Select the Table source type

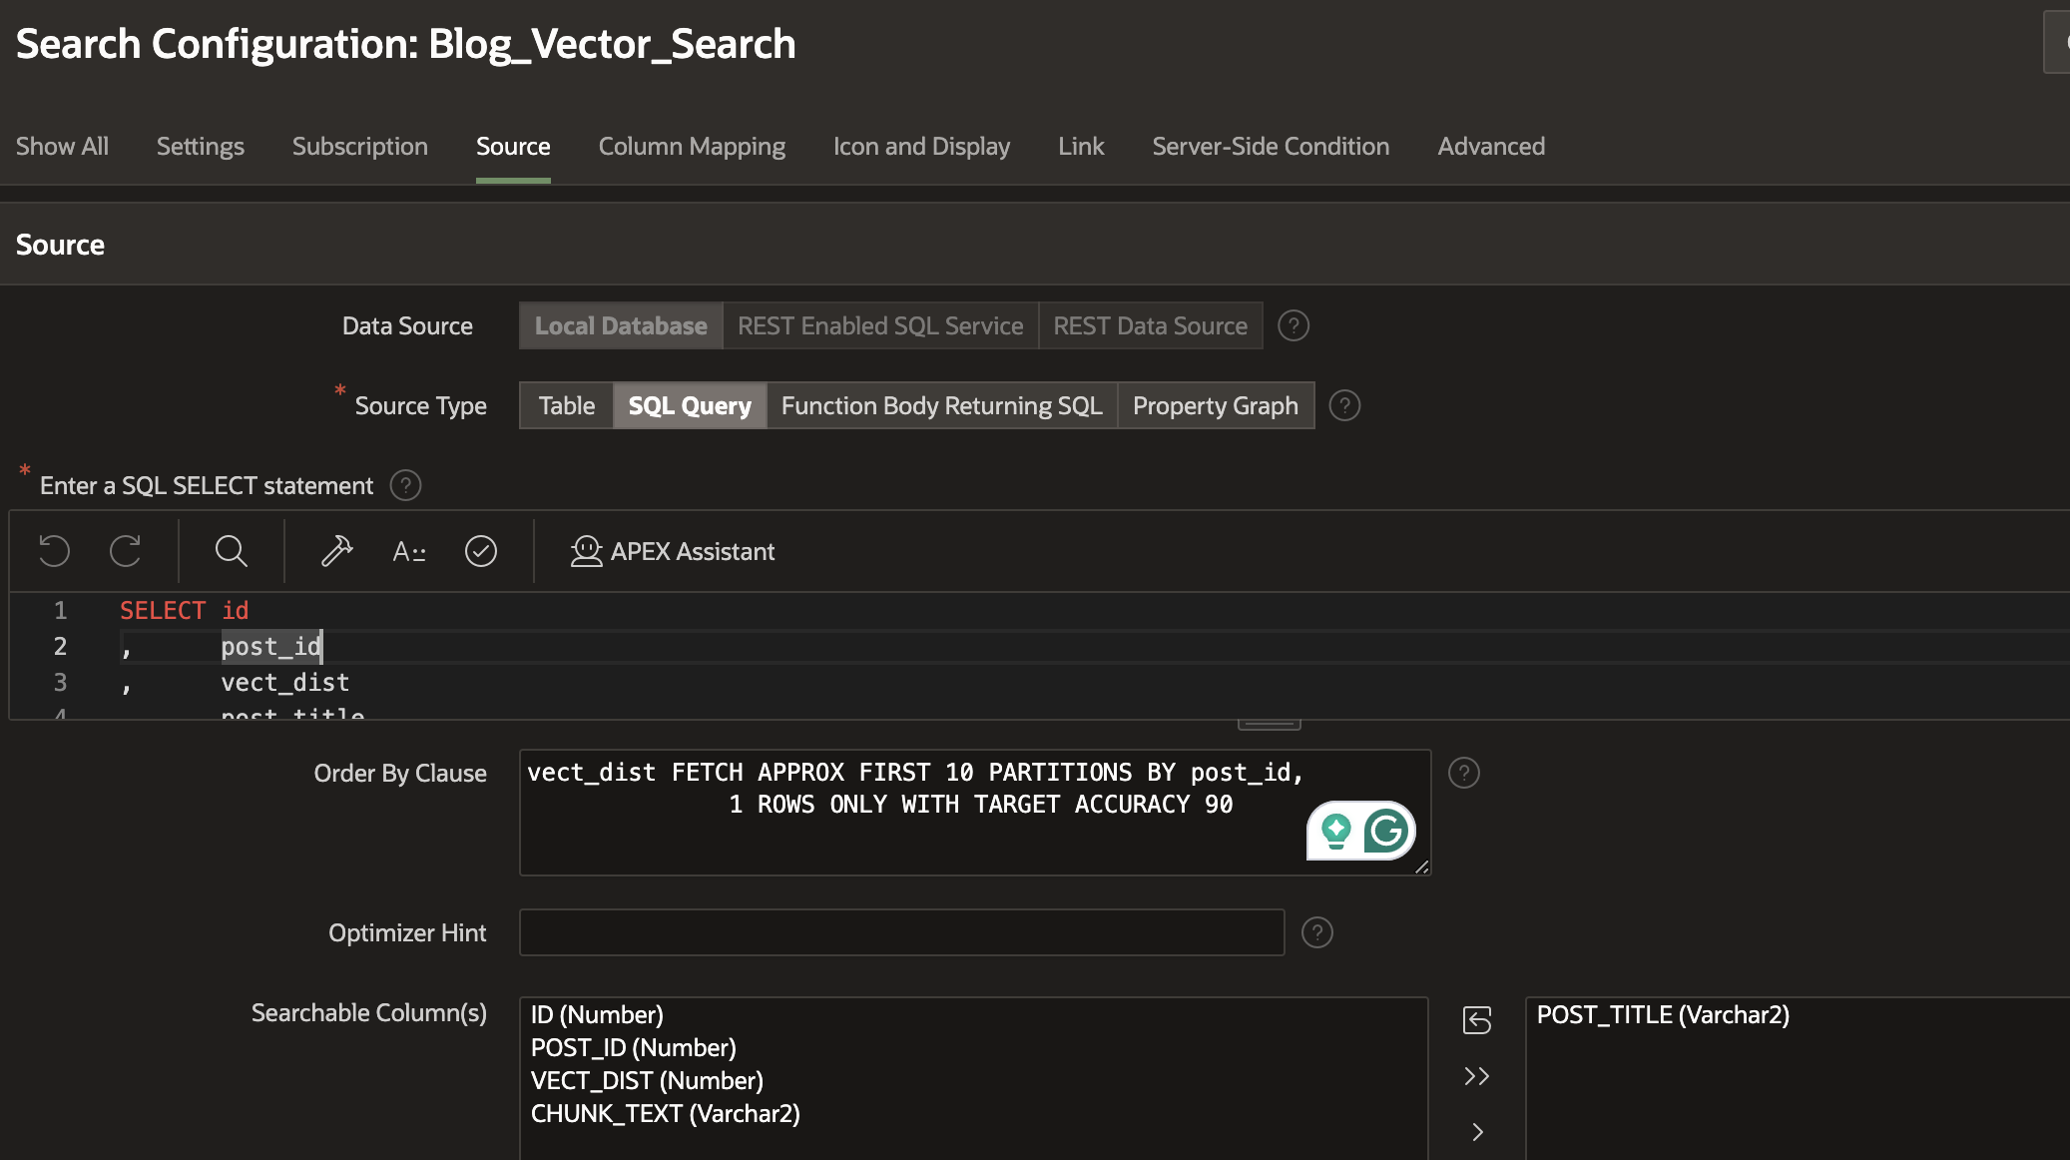(566, 403)
